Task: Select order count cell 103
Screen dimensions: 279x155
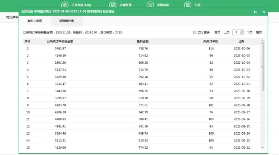Action: [211, 119]
